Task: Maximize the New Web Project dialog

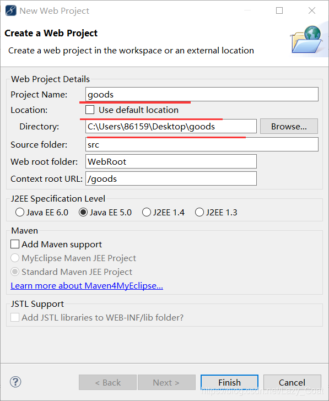Action: click(279, 10)
